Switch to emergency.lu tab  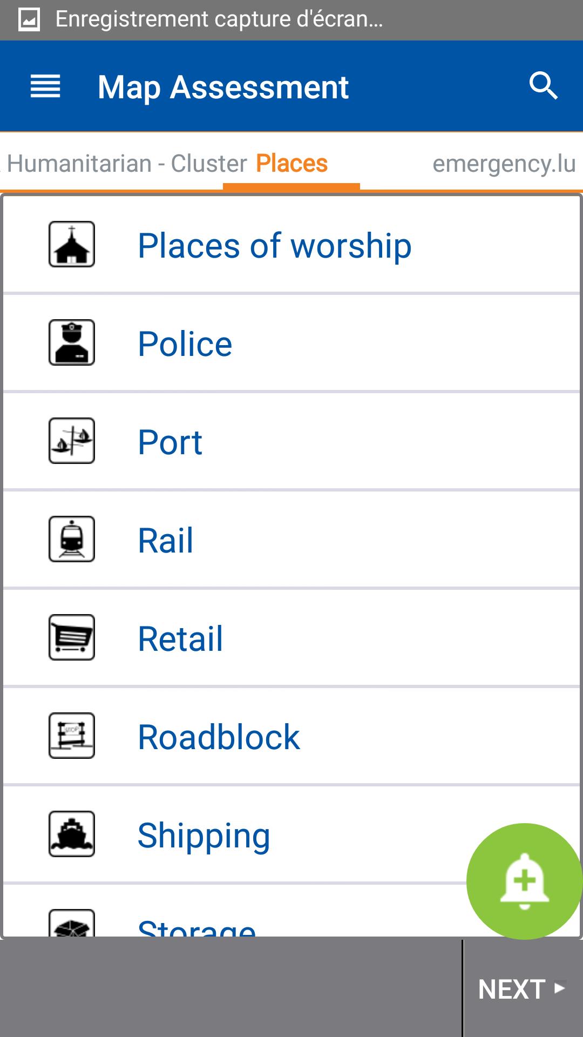click(x=504, y=163)
